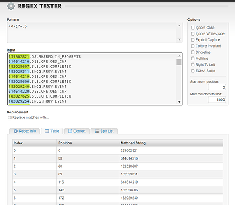
Task: Click Input box scroll-up arrow
Action: [179, 56]
